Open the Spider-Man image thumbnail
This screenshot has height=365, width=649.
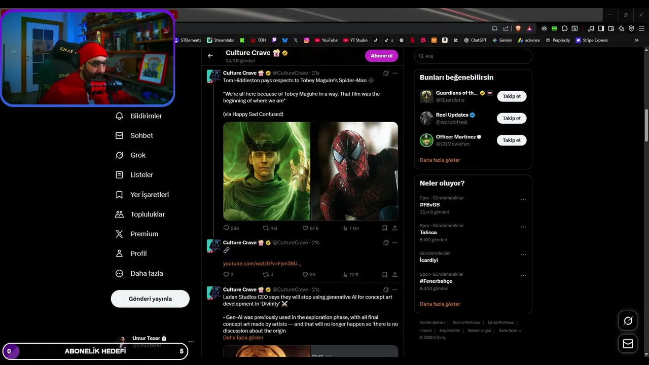(354, 171)
